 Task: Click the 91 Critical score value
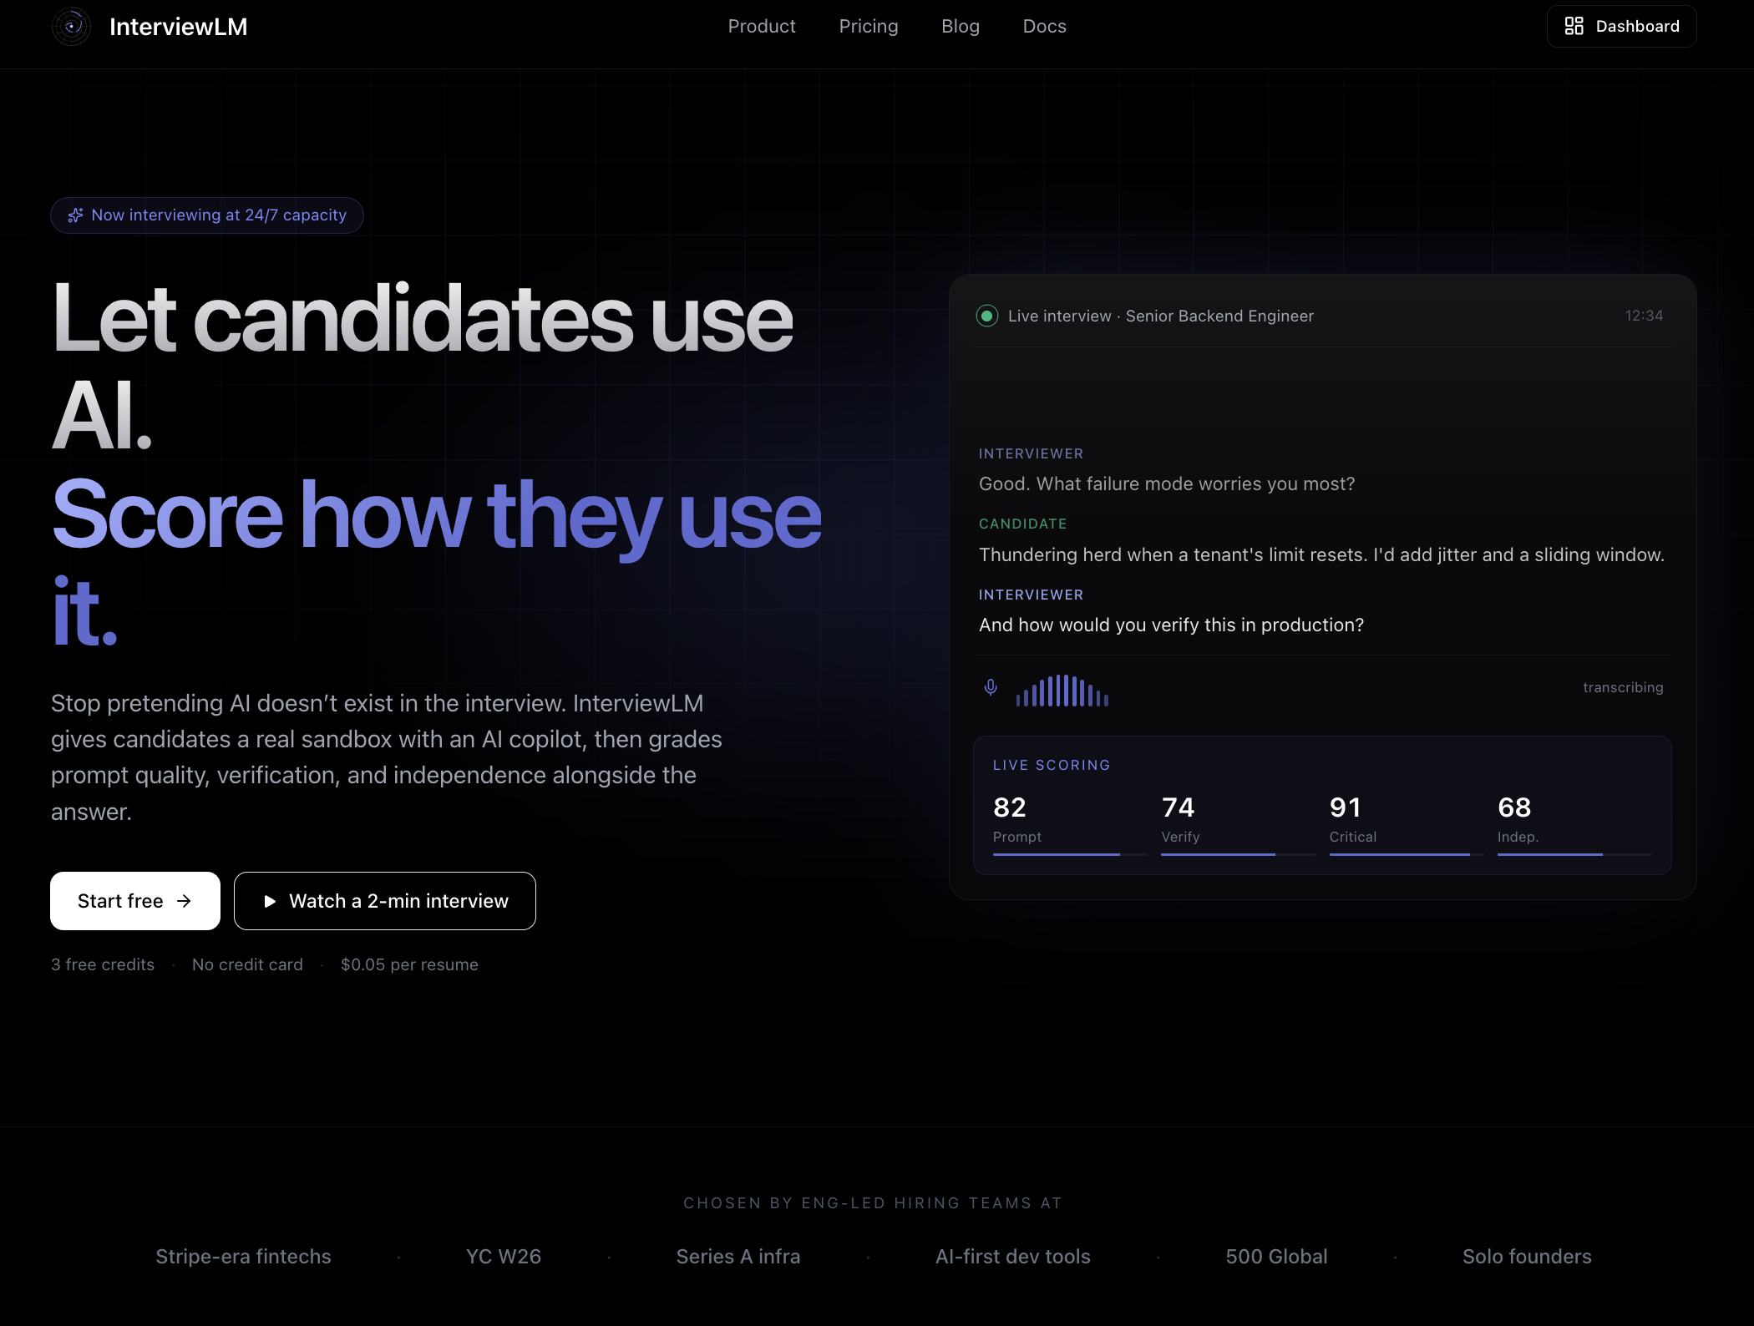(1346, 807)
